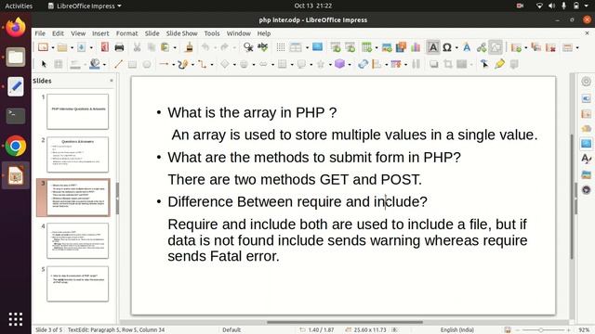The image size is (595, 334).
Task: Toggle Crop Image tool
Action: (448, 64)
